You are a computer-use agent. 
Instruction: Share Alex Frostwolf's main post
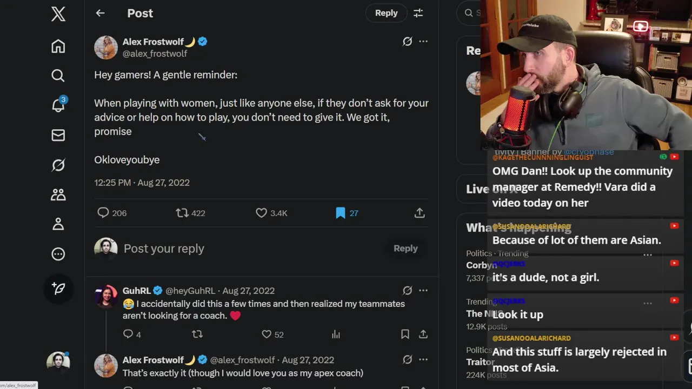[420, 213]
